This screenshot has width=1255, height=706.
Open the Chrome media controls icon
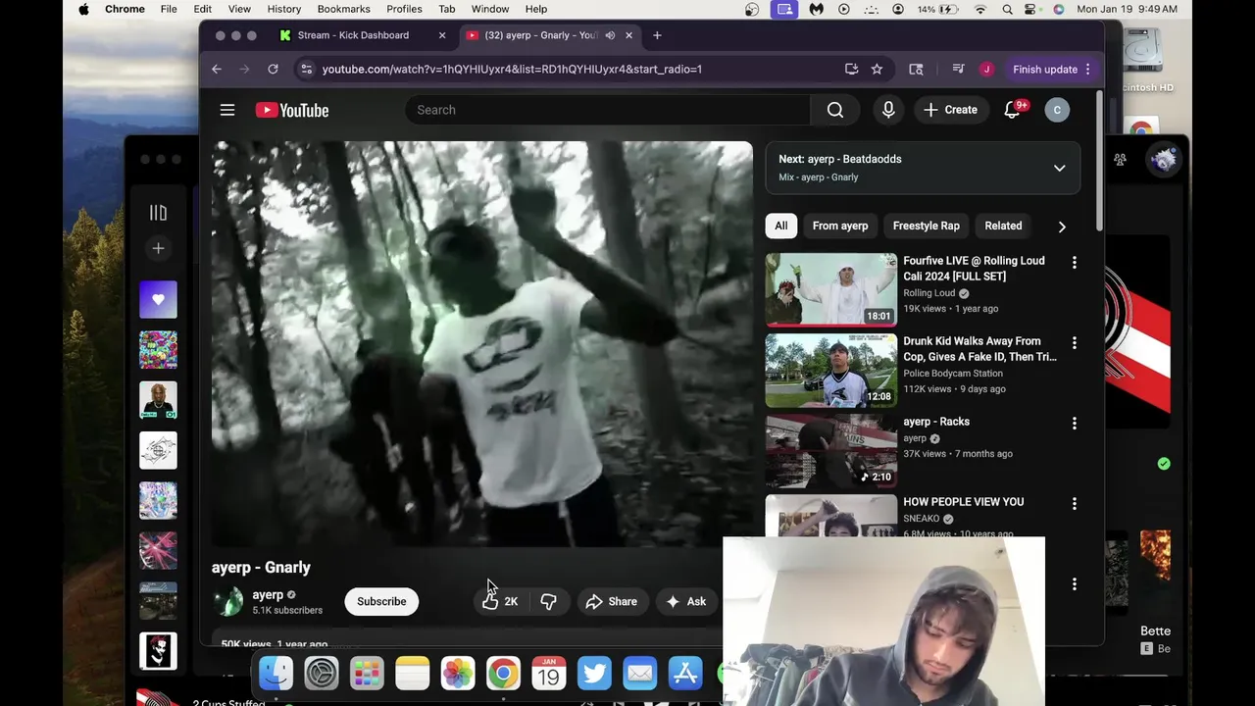(x=958, y=69)
